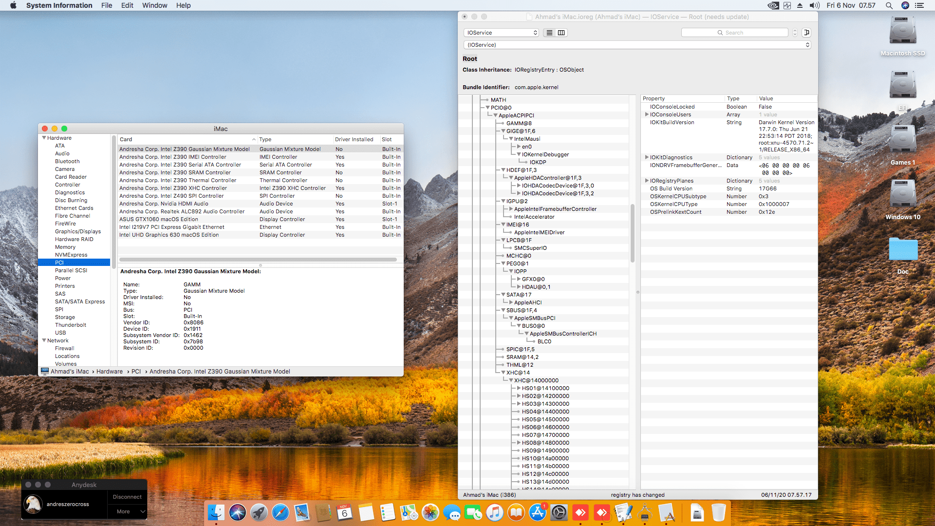
Task: Click the Search field in IORegistryExplorer
Action: [734, 33]
